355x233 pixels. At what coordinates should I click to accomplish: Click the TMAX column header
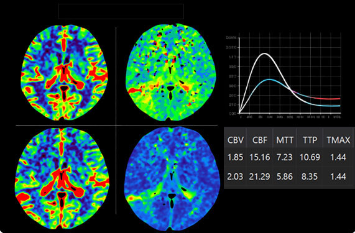338,140
